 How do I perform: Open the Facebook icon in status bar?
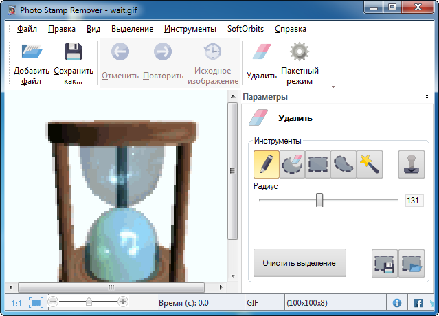(418, 303)
